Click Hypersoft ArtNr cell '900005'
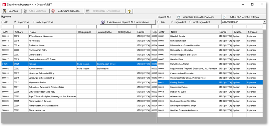This screenshot has width=269, height=127. coord(8,101)
